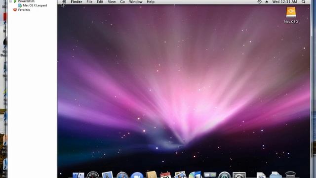Collapse the Powered On tree node
316x178 pixels.
click(x=10, y=1)
